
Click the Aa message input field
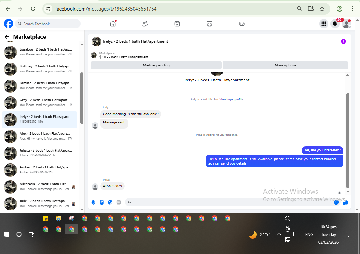click(x=230, y=202)
